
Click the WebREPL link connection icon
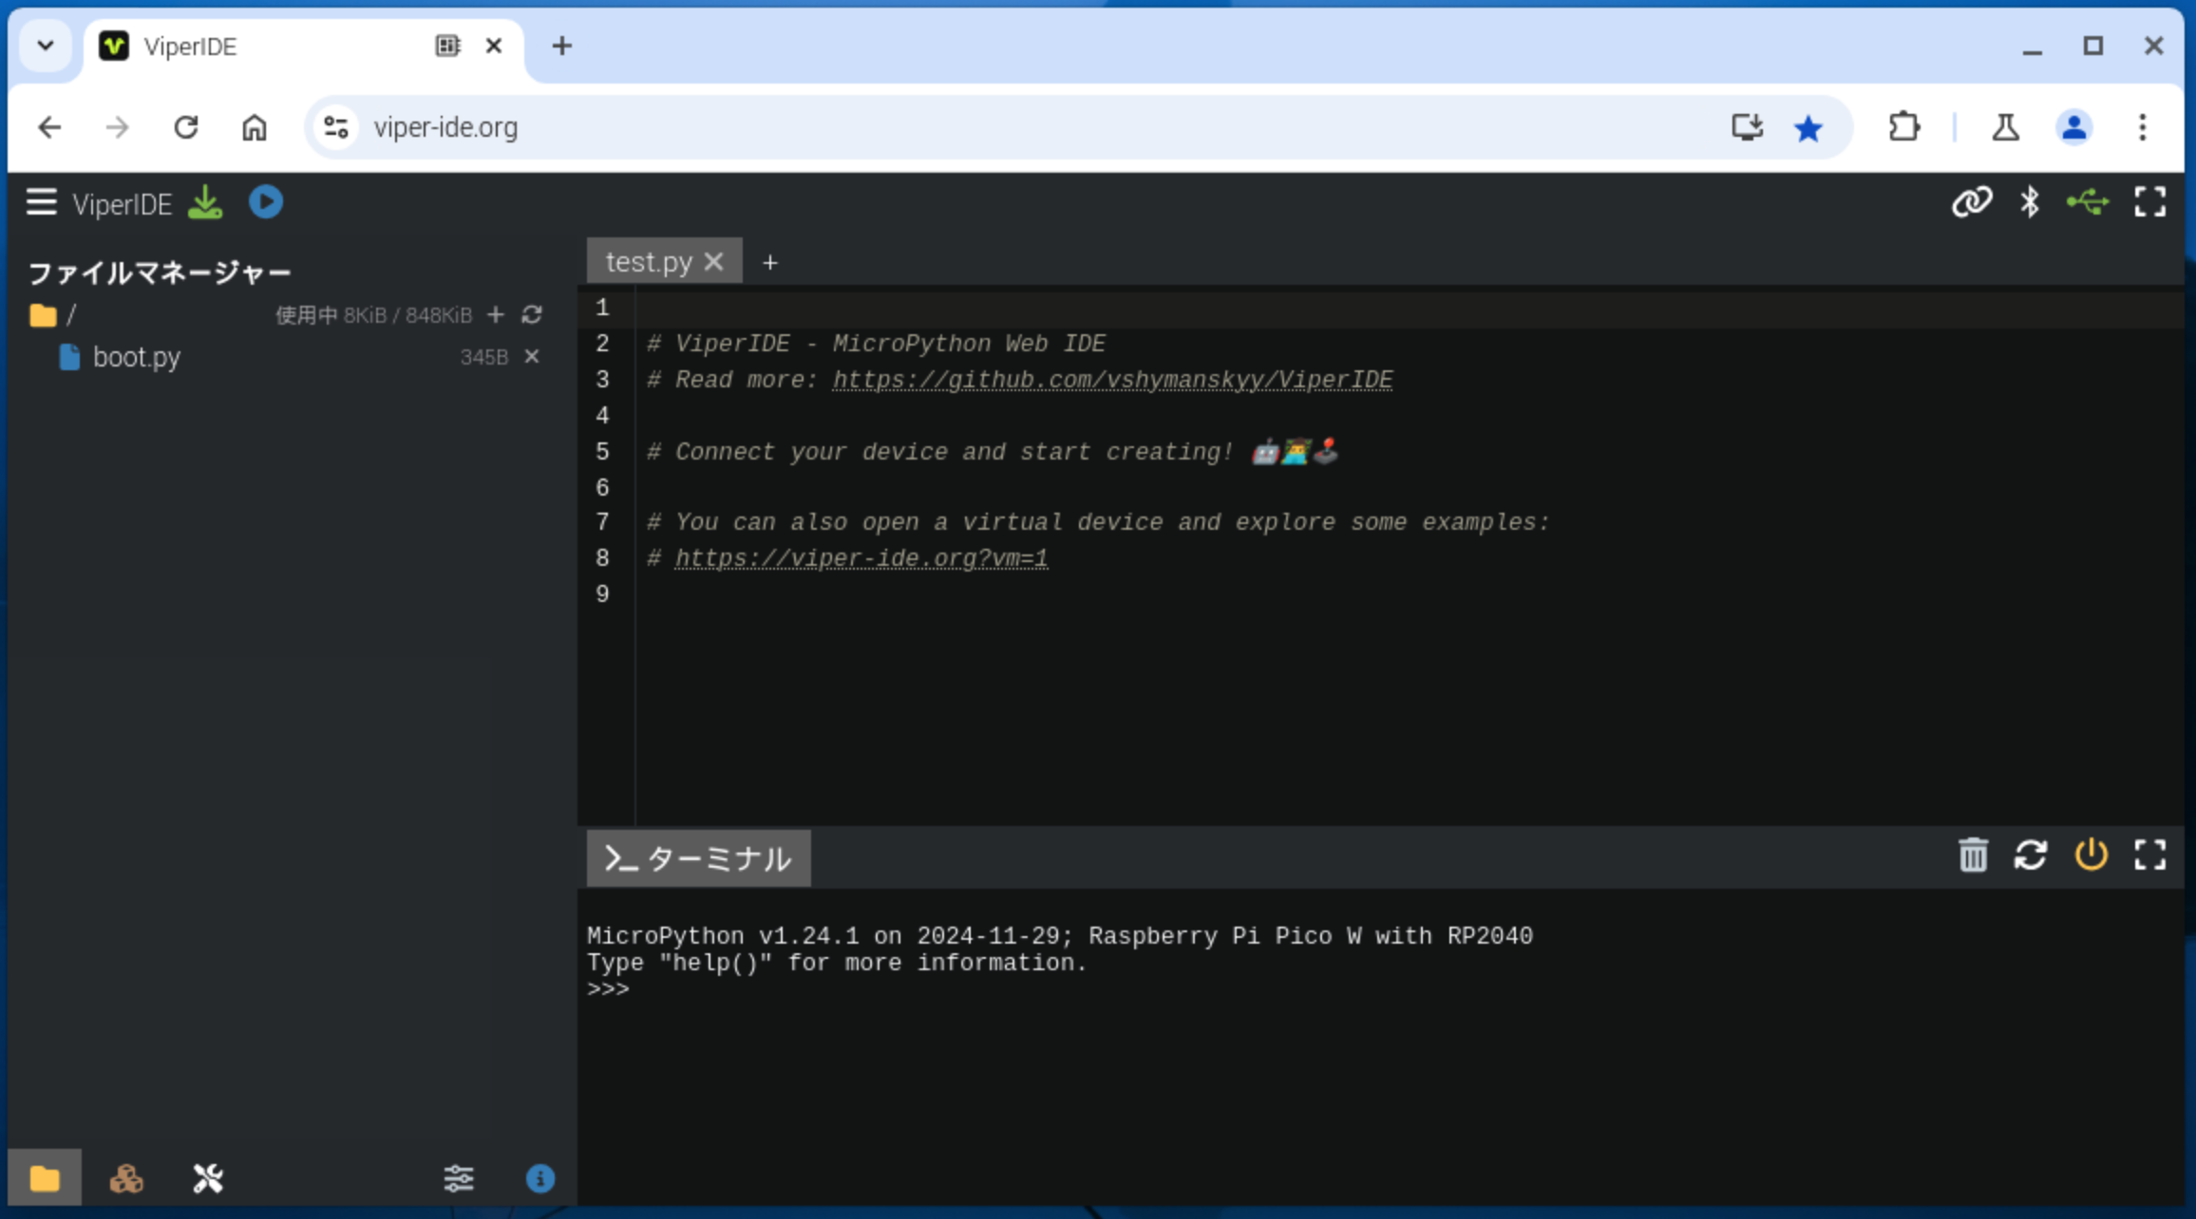pyautogui.click(x=1972, y=202)
